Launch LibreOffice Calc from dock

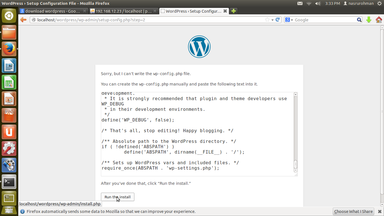click(9, 82)
